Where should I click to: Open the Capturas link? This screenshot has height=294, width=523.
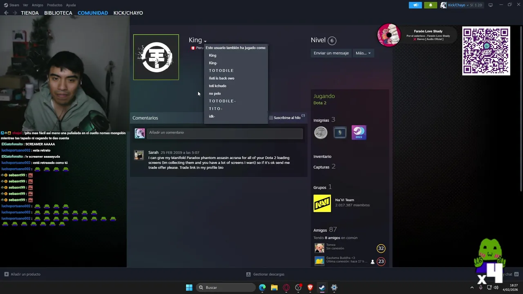[x=321, y=167]
